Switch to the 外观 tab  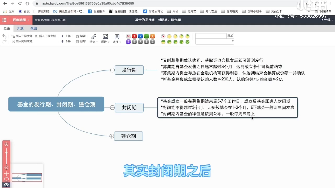[20, 28]
